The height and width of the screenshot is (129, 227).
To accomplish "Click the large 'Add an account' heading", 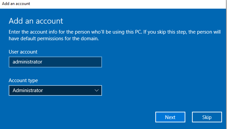I will pos(36,21).
